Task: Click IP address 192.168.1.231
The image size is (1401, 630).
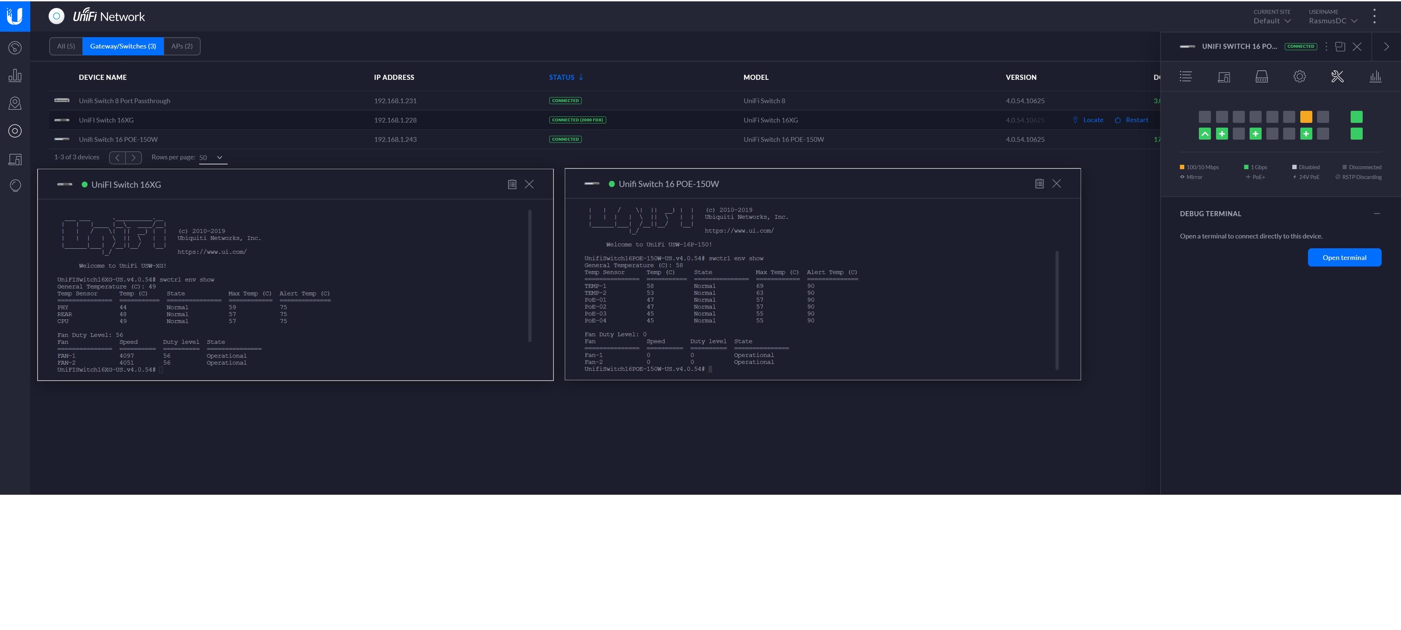Action: coord(395,101)
